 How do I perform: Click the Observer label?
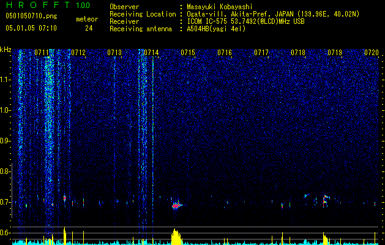pyautogui.click(x=124, y=7)
